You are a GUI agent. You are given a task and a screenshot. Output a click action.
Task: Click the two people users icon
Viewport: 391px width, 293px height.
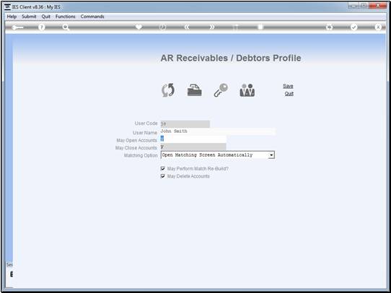coord(247,90)
